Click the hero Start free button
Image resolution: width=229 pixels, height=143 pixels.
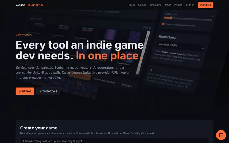tap(25, 91)
